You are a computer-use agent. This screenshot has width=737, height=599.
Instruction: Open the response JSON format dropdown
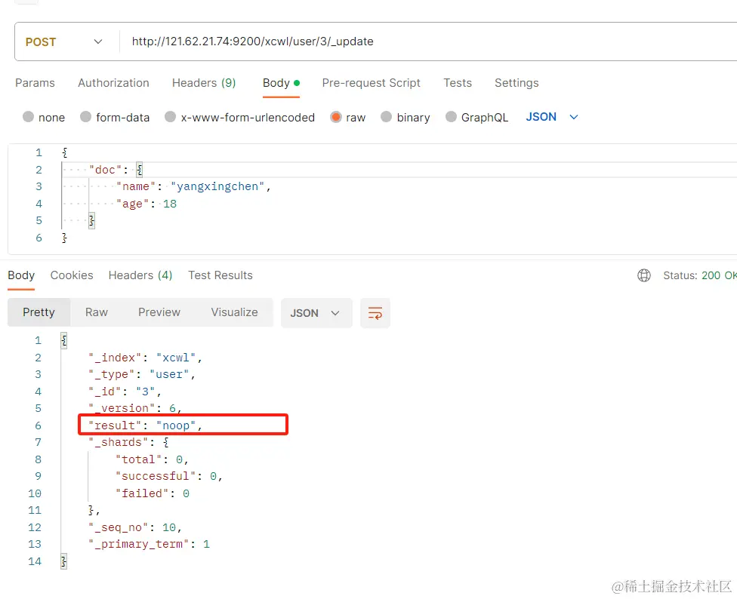pos(316,313)
